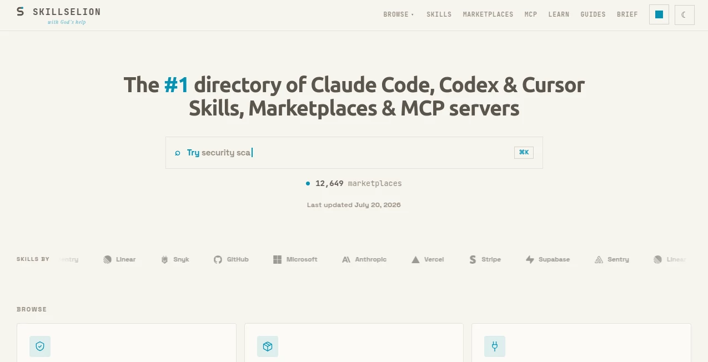Open the Anthropic skills link text
Image resolution: width=708 pixels, height=362 pixels.
point(371,259)
